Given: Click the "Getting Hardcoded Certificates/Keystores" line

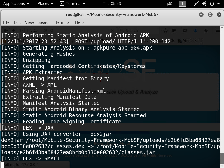Looking at the screenshot, I should click(x=74, y=66).
